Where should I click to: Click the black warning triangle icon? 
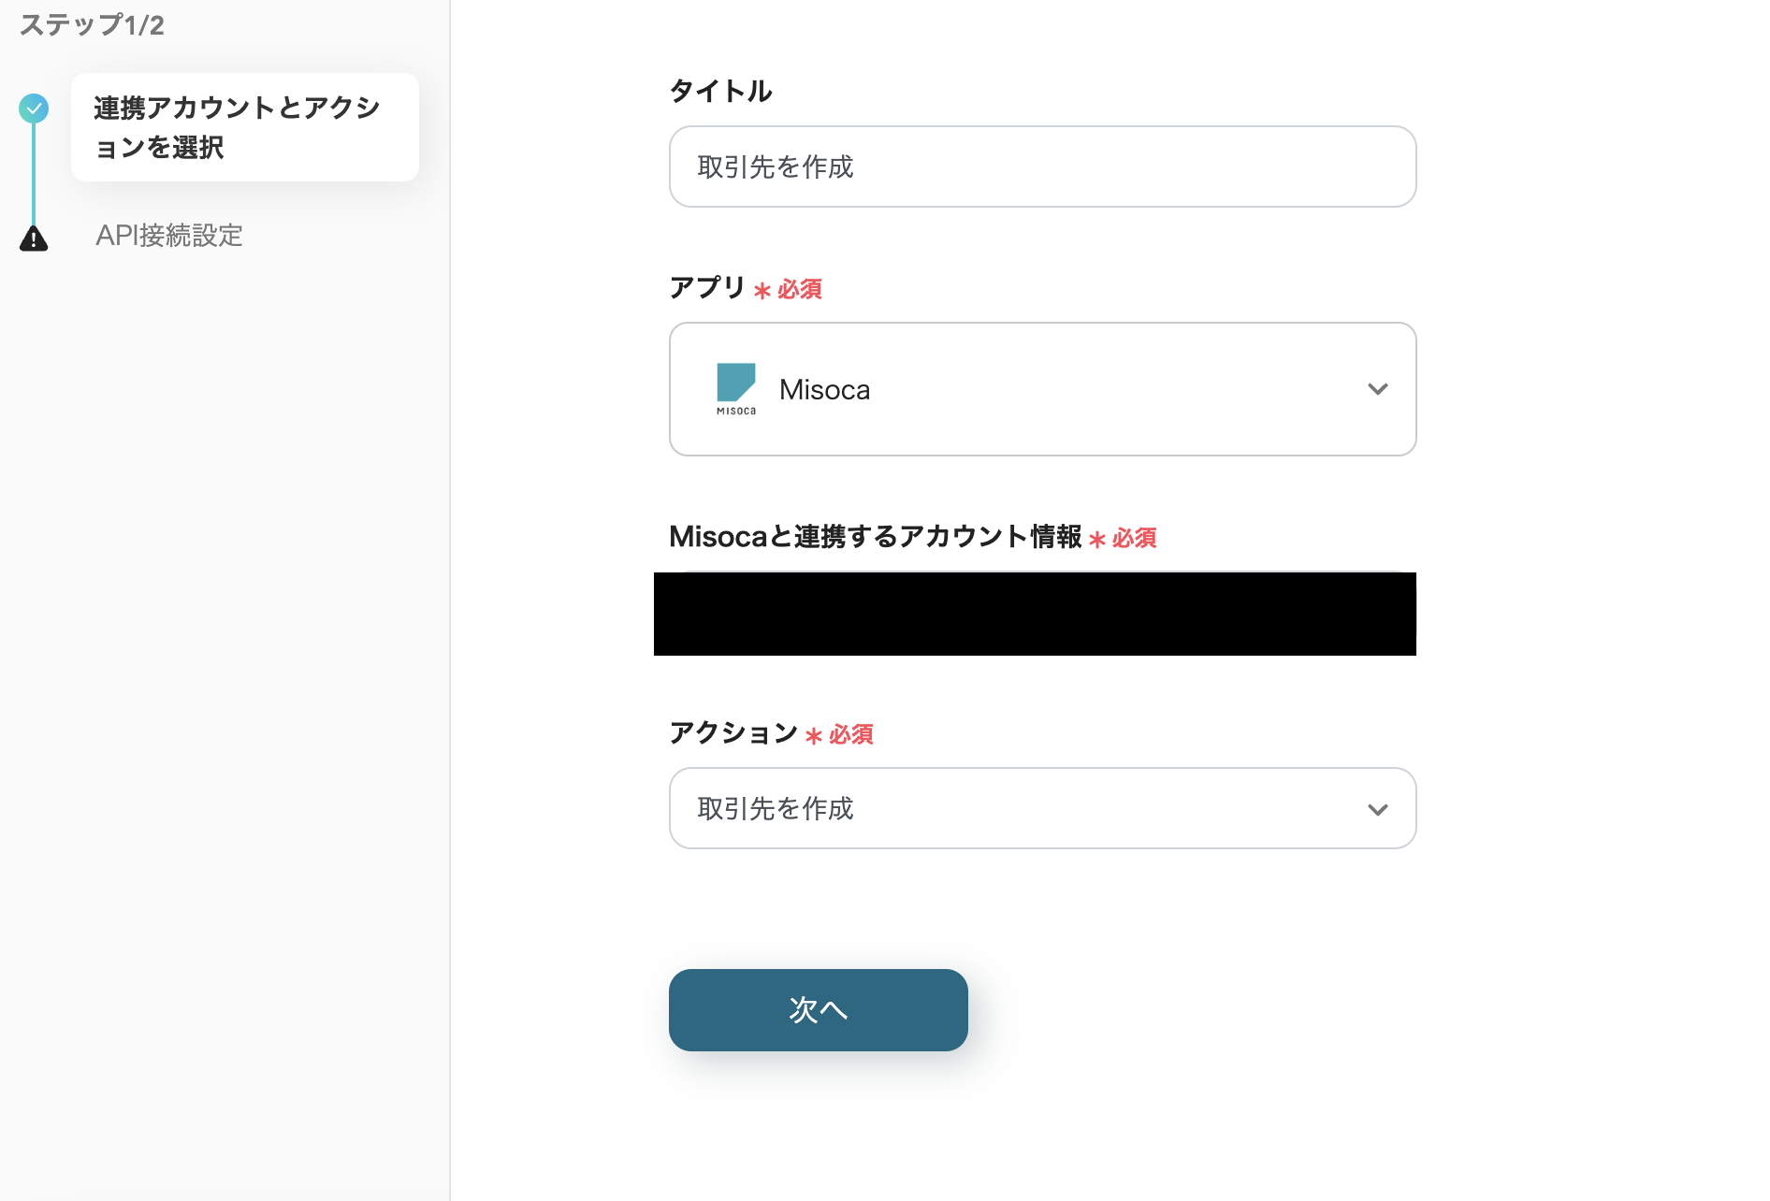tap(34, 239)
